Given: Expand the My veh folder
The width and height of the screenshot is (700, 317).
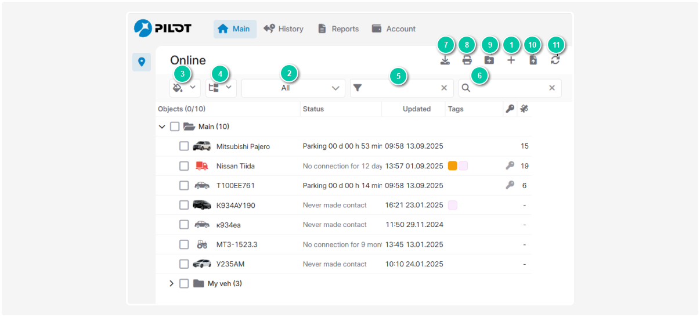Looking at the screenshot, I should (x=171, y=283).
